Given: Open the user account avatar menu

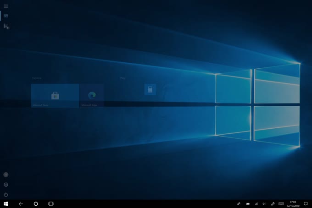Looking at the screenshot, I should (x=6, y=175).
